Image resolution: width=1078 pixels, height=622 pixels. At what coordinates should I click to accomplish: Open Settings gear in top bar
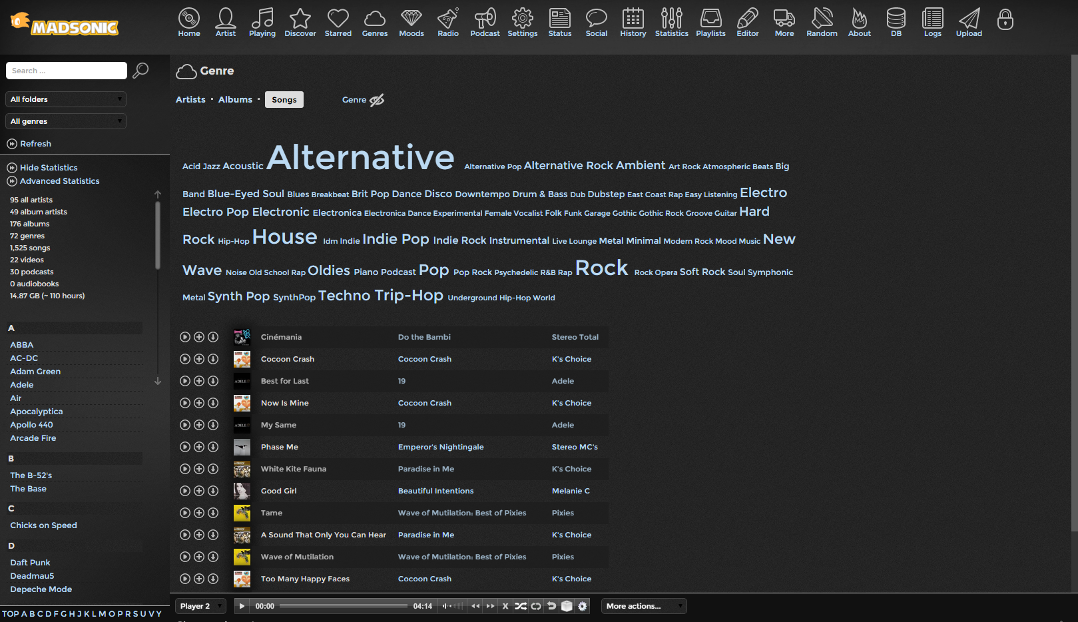click(x=523, y=23)
